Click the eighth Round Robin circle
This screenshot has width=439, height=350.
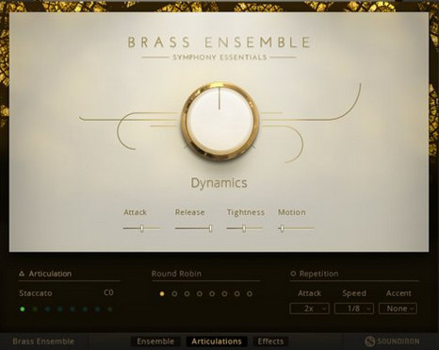(250, 294)
